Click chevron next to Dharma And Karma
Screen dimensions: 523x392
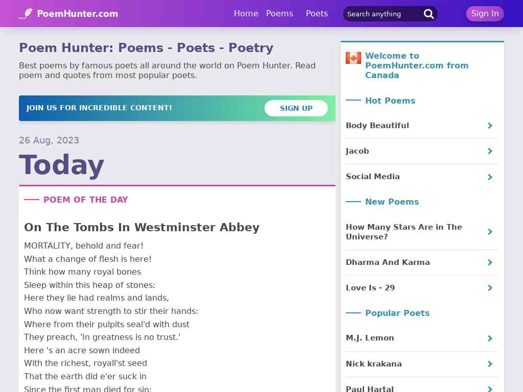coord(490,262)
